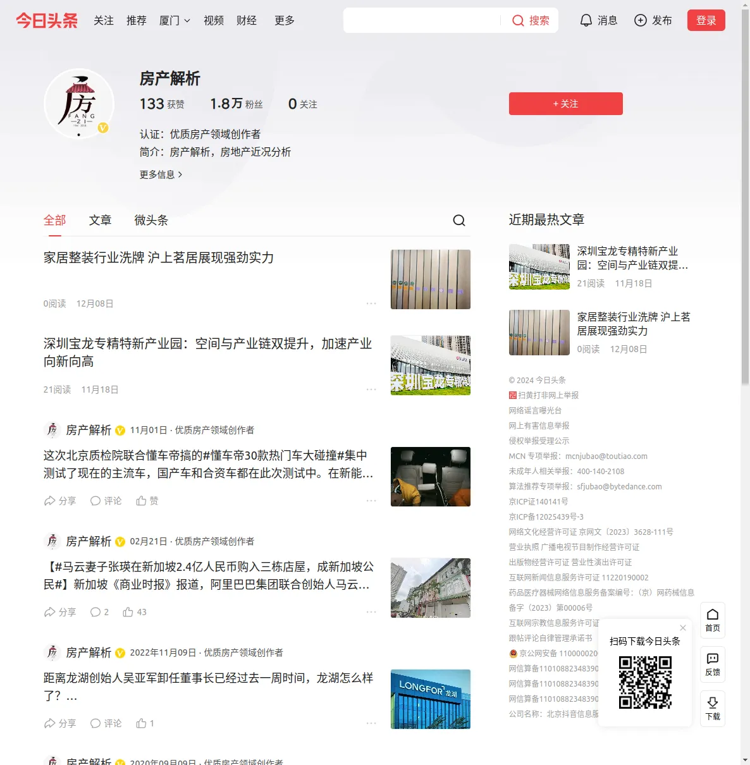Open the 扫黄打非网上举报 footer link
Image resolution: width=750 pixels, height=765 pixels.
tap(544, 395)
